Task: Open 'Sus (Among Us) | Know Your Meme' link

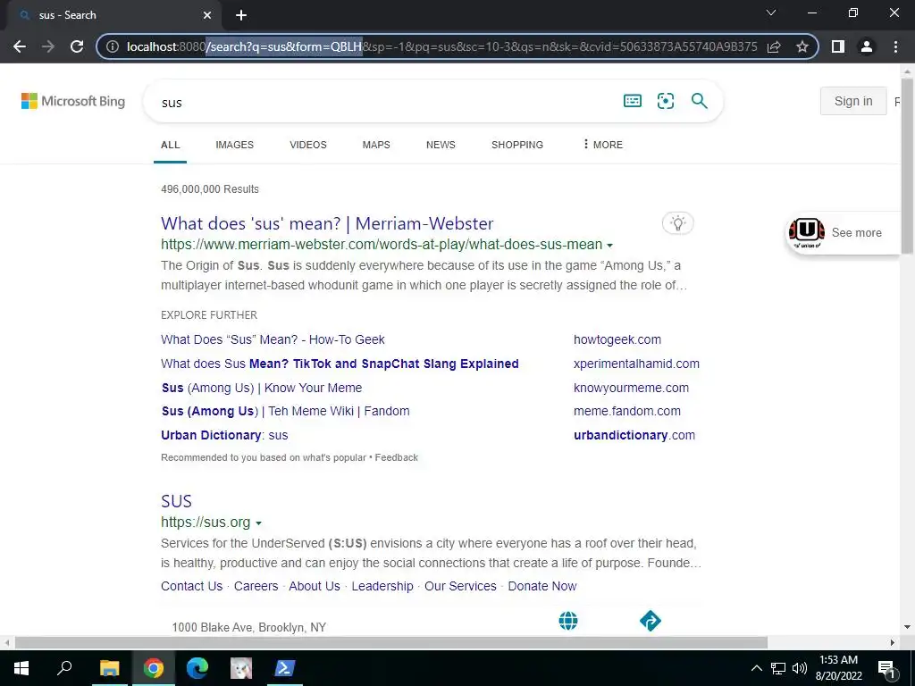Action: pyautogui.click(x=262, y=388)
